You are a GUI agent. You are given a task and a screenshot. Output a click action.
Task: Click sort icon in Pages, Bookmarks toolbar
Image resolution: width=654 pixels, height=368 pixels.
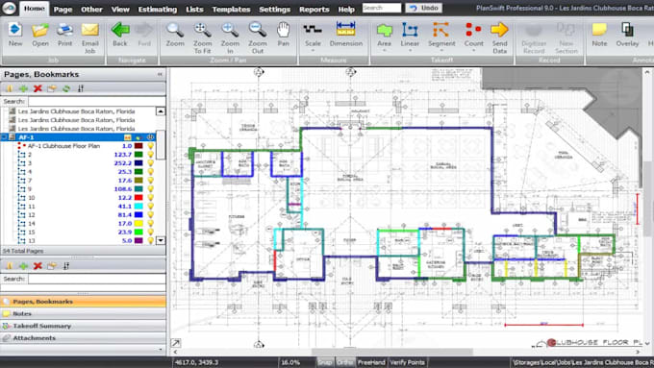81,88
